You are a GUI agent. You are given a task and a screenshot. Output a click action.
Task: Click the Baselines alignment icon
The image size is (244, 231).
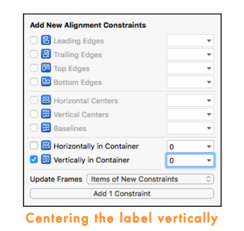(x=46, y=128)
